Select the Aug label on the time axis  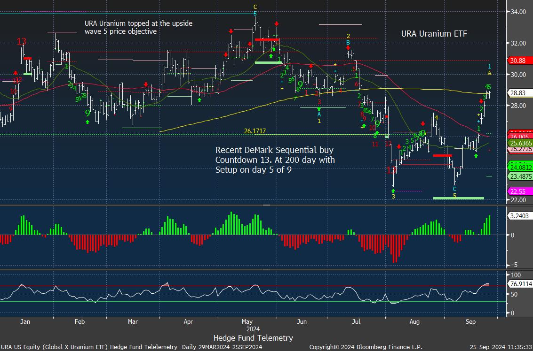(x=415, y=321)
